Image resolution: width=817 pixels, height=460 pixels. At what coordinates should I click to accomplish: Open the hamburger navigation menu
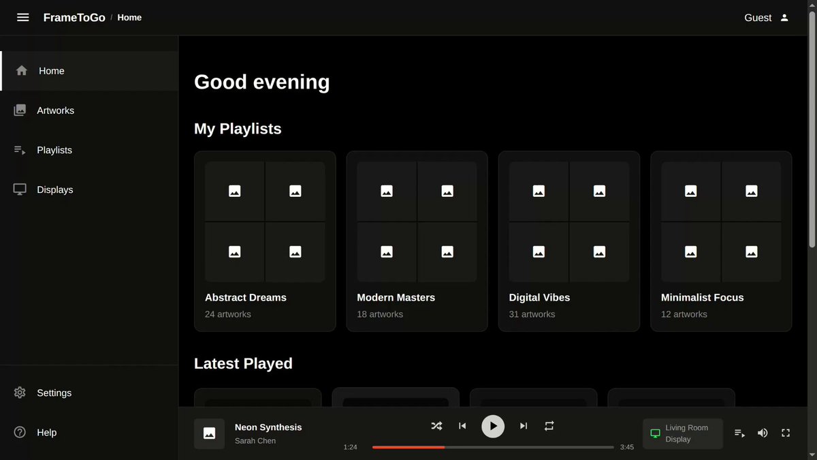(x=23, y=18)
